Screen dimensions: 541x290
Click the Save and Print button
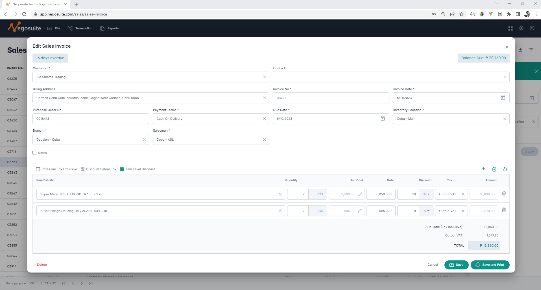(x=490, y=265)
